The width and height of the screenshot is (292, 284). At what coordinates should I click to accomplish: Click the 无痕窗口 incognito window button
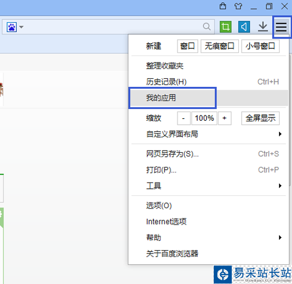[220, 46]
